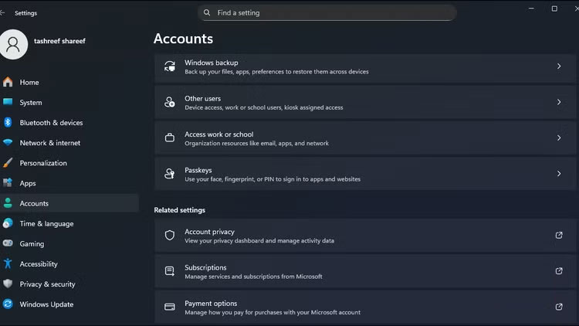This screenshot has height=326, width=579.
Task: Click the Passkeys person-key icon
Action: pos(170,175)
